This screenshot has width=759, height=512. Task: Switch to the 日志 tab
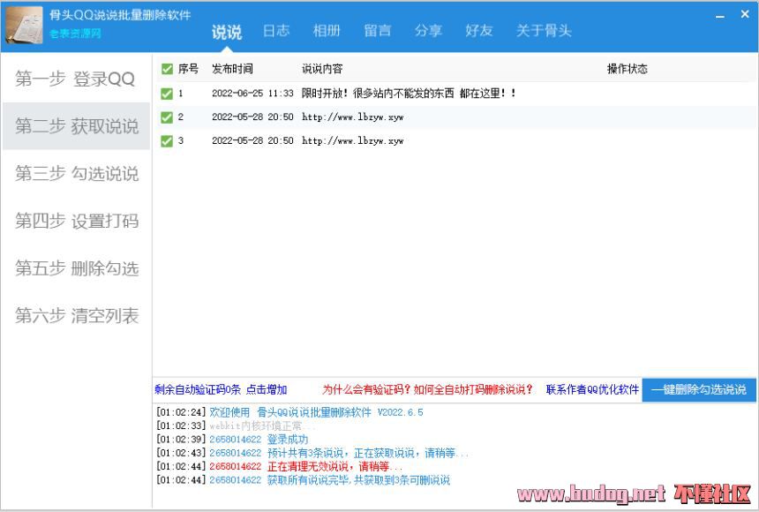pyautogui.click(x=276, y=31)
